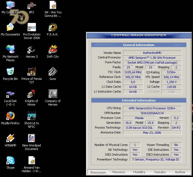This screenshot has height=177, width=193.
Task: Open the Shortcut to NFSC icon
Action: tap(31, 116)
